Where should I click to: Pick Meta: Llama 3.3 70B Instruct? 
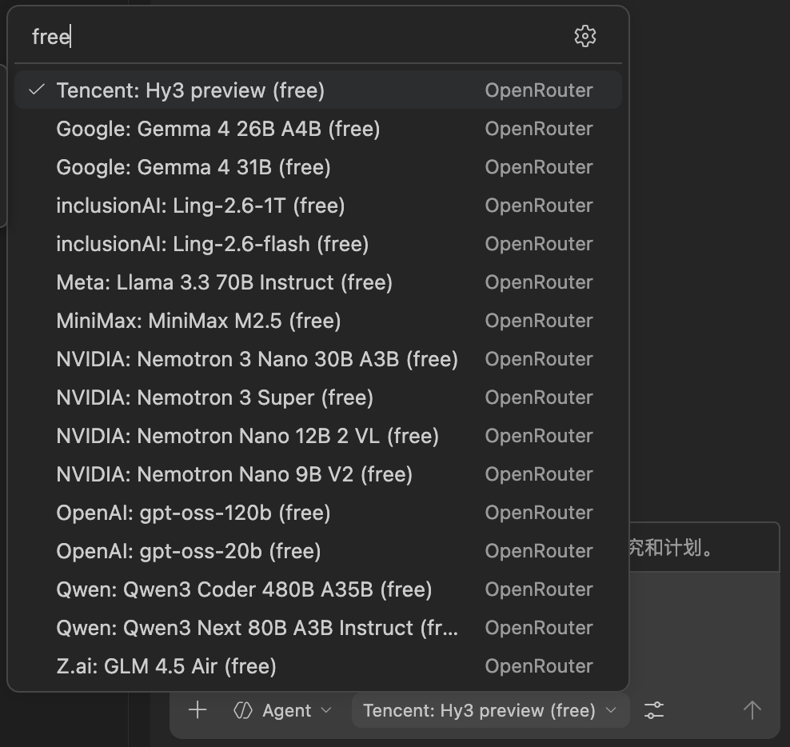(x=224, y=282)
